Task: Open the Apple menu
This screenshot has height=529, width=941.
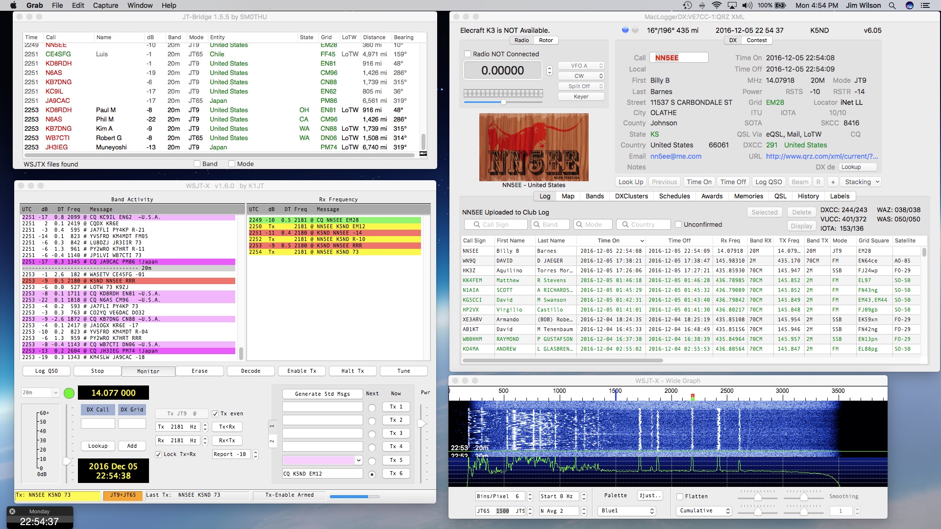Action: tap(13, 5)
